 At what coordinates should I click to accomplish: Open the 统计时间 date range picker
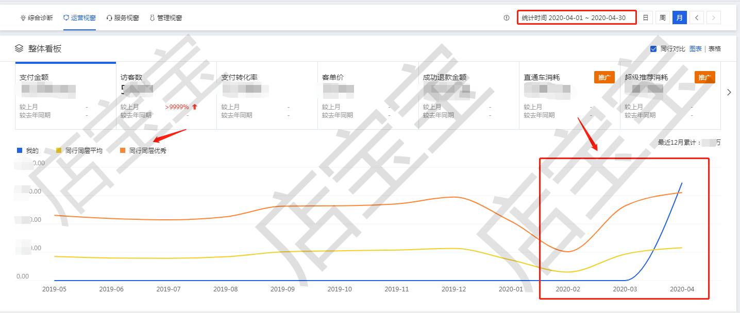pos(577,18)
